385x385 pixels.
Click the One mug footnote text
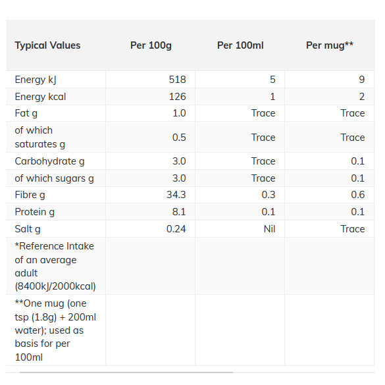click(55, 330)
